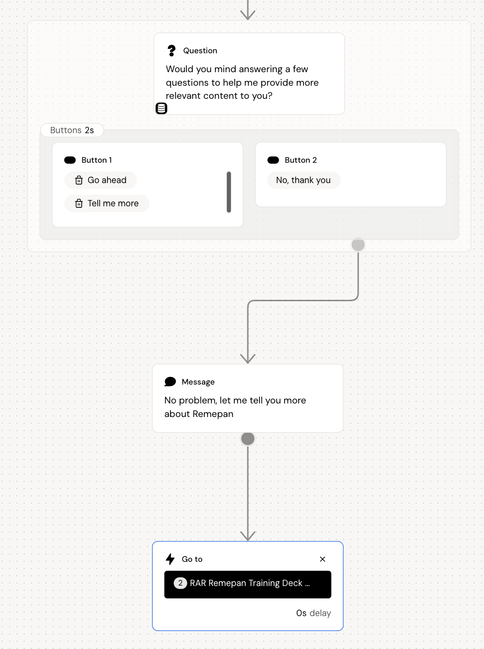Click the connector dot below Message block
The height and width of the screenshot is (649, 484).
[248, 438]
